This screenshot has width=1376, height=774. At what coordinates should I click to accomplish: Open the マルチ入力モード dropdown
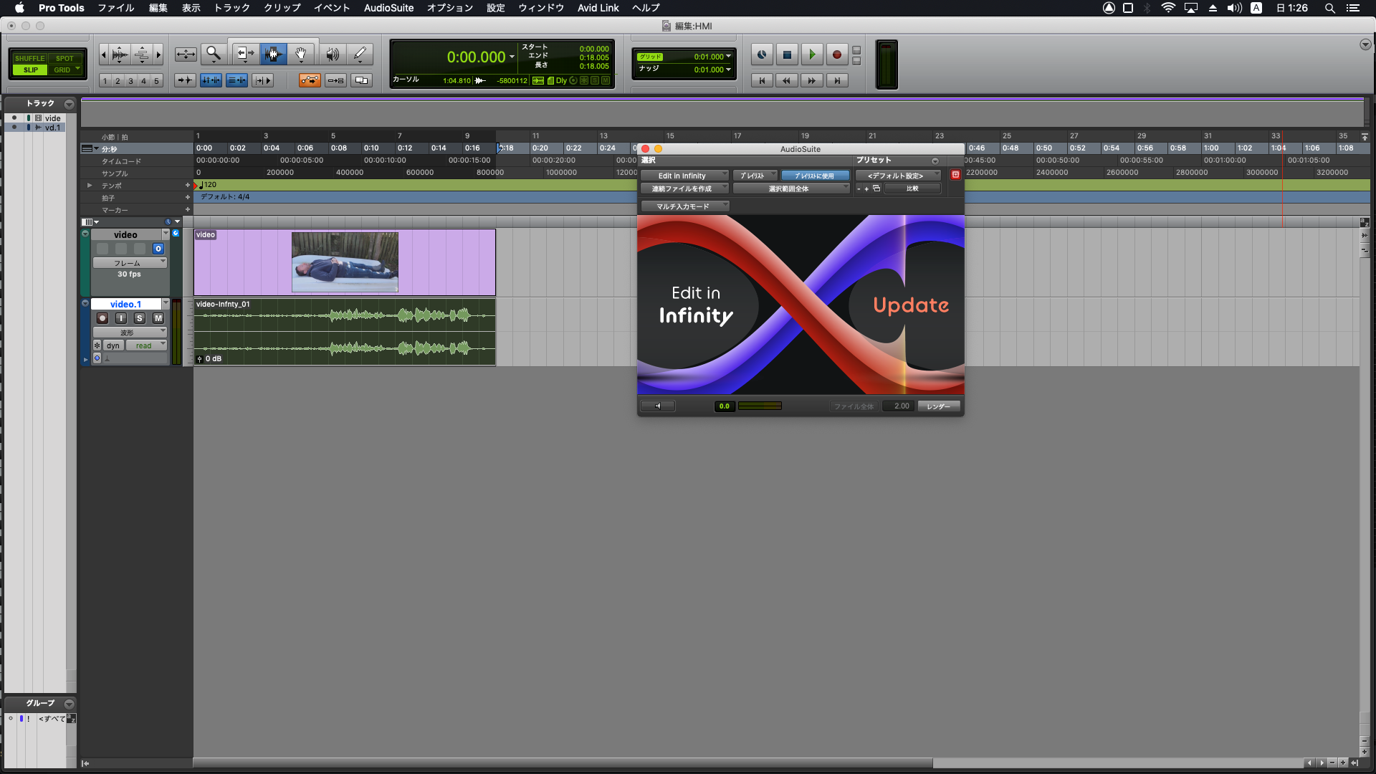(x=684, y=206)
